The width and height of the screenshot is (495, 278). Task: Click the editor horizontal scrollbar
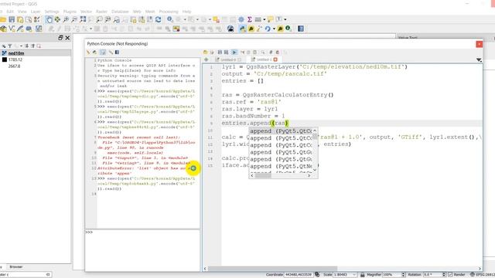[343, 269]
